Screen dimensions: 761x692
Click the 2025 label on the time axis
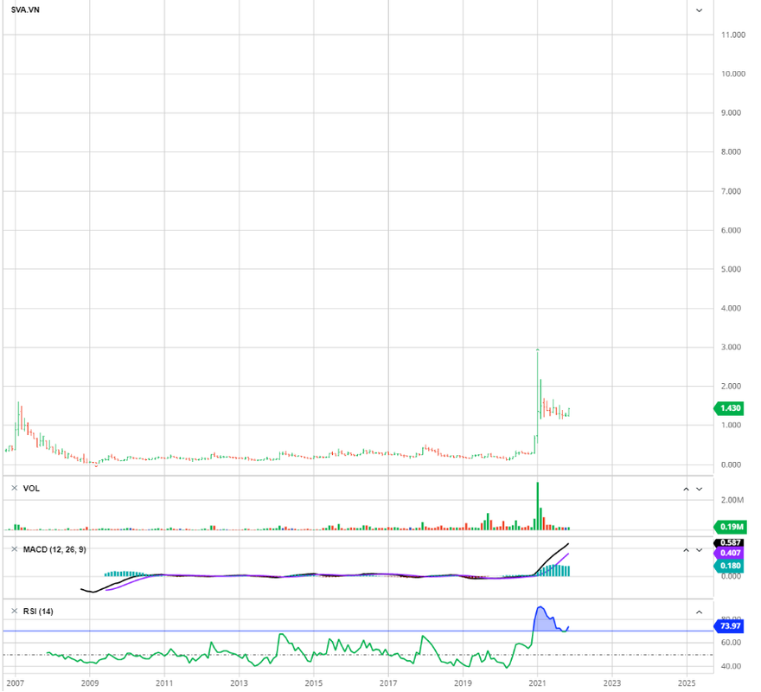point(687,682)
